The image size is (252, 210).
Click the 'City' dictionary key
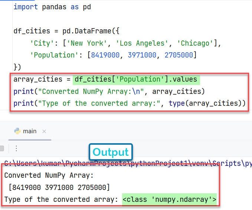click(x=42, y=43)
